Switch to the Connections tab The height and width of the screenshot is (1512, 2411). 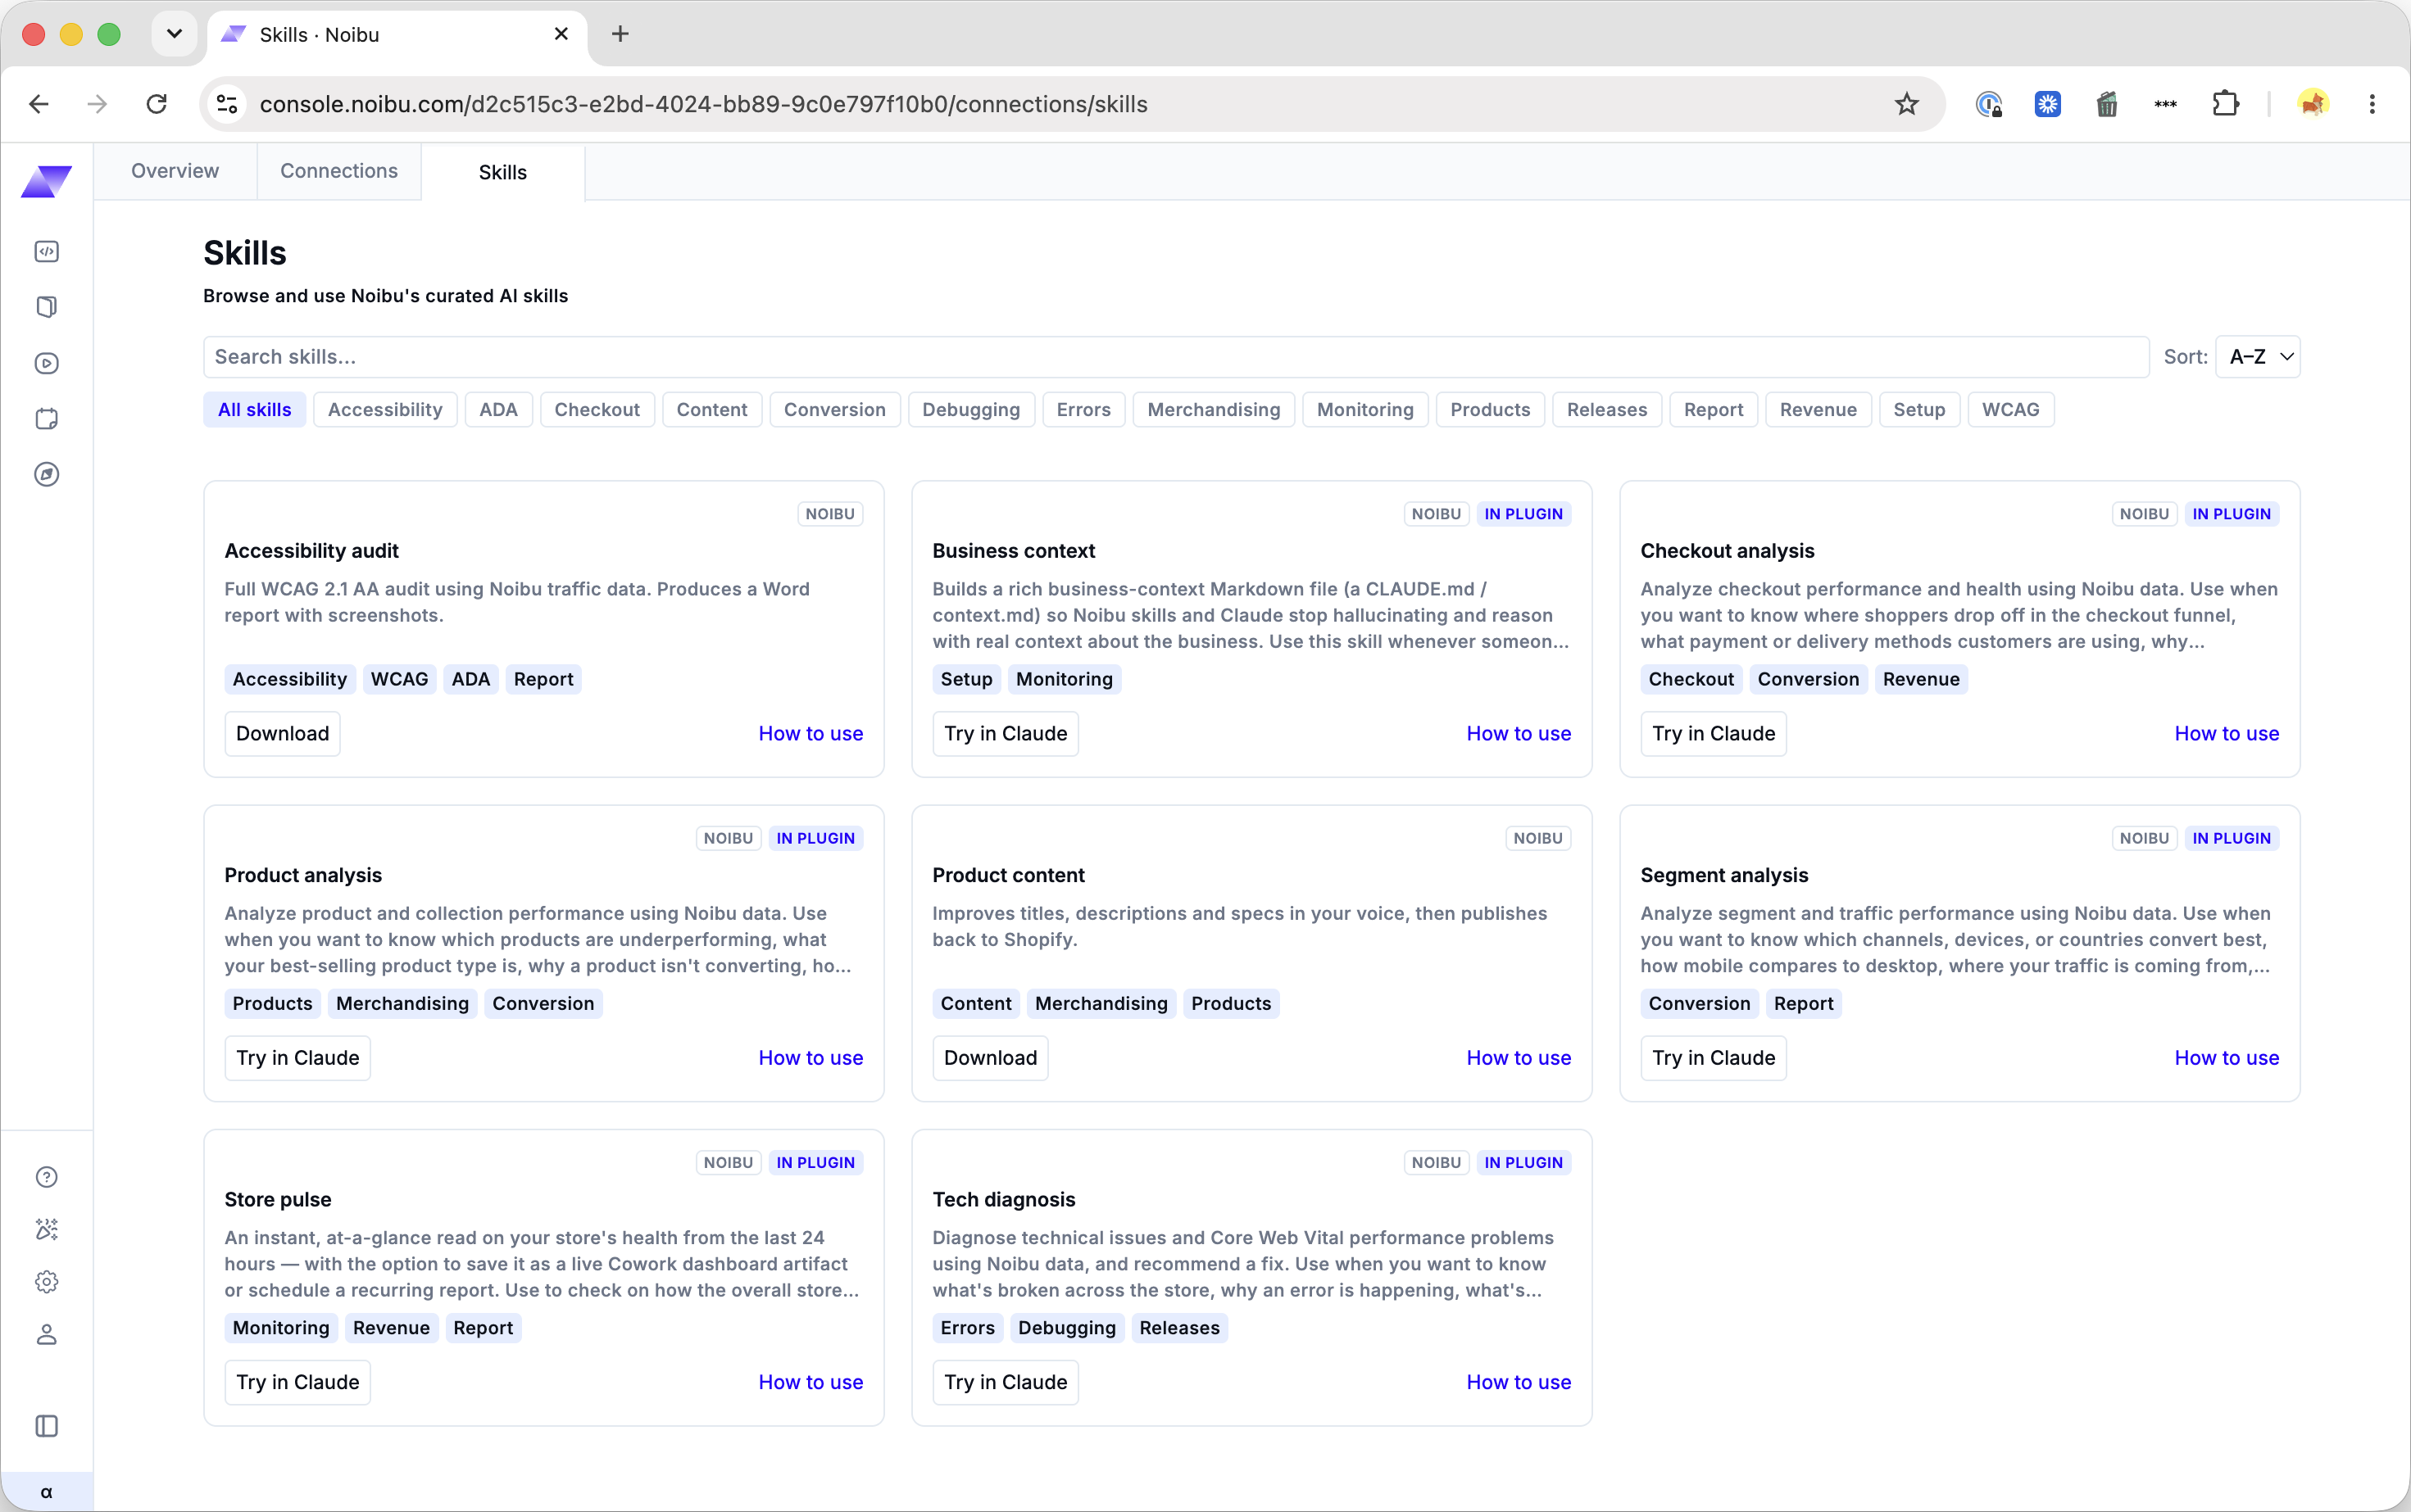[x=339, y=171]
